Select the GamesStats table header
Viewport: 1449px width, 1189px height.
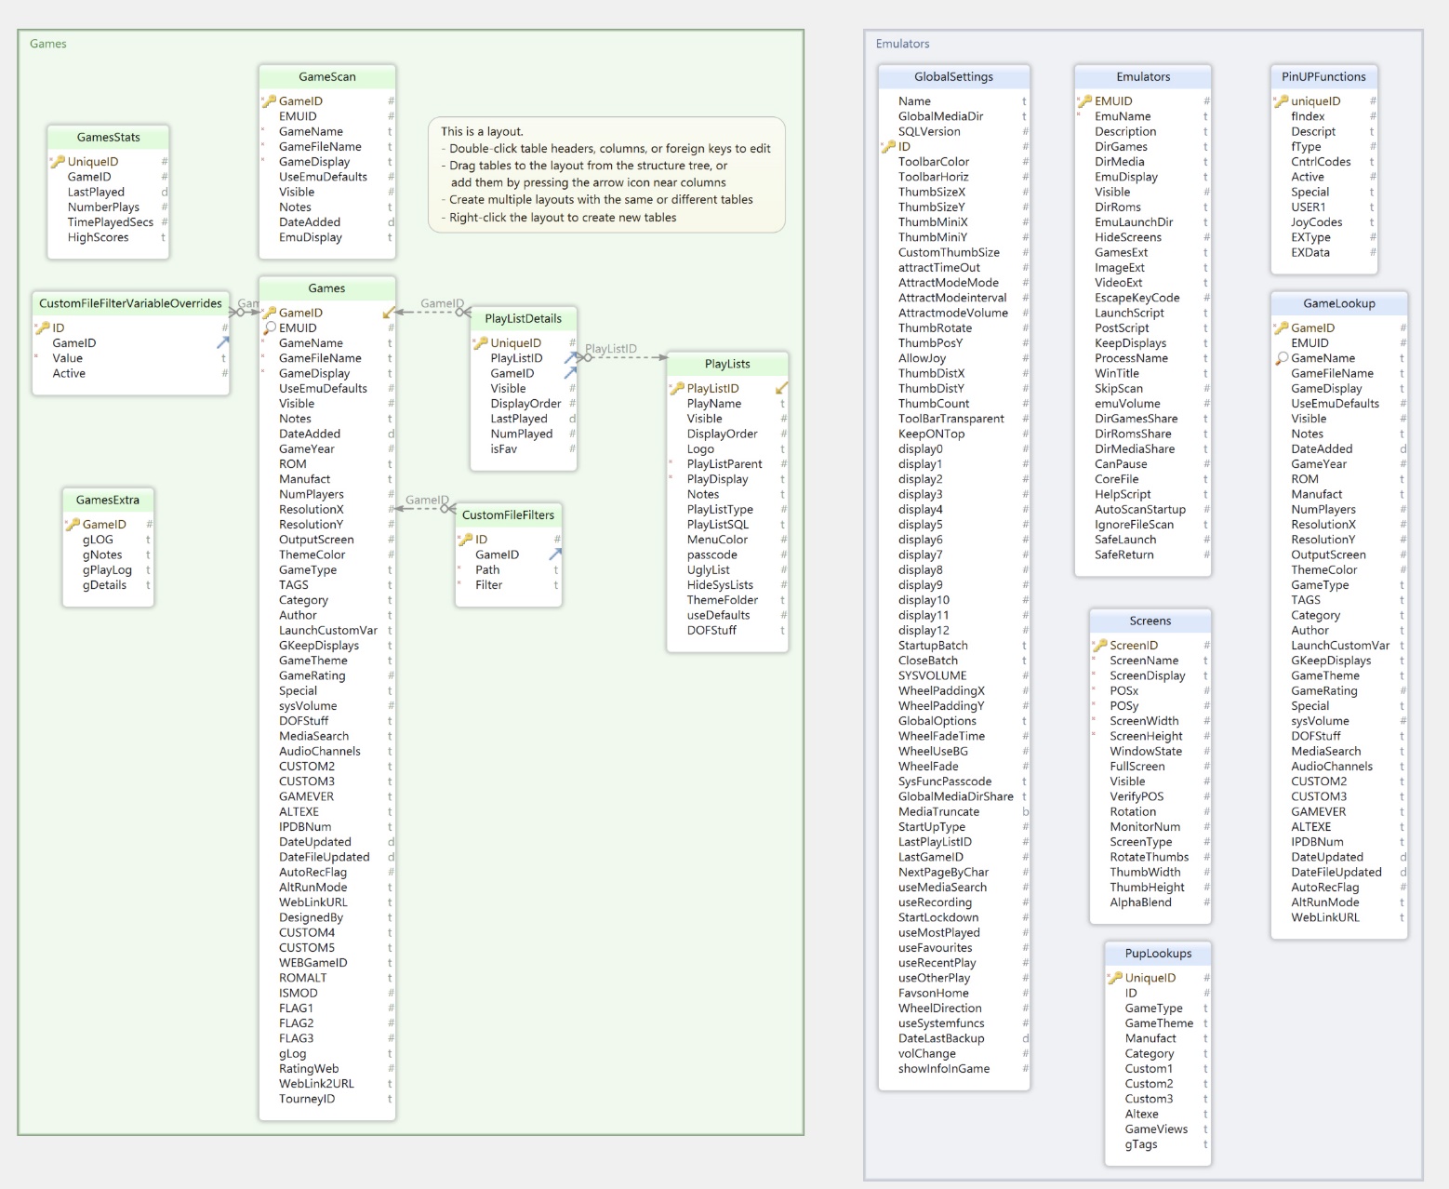[x=109, y=138]
